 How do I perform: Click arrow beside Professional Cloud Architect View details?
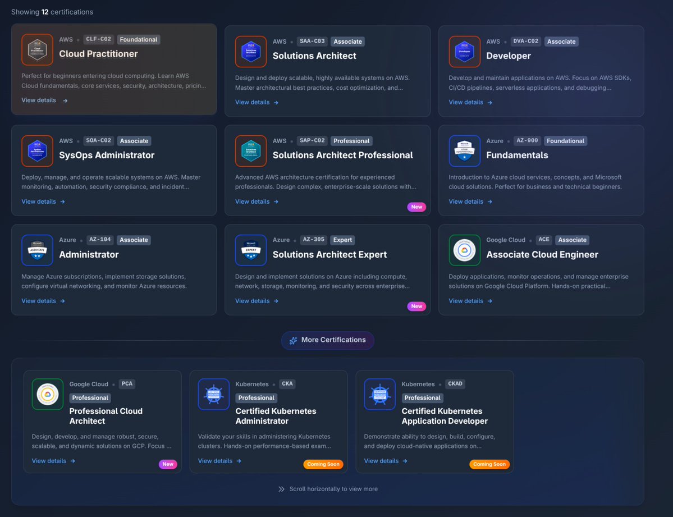pyautogui.click(x=72, y=461)
